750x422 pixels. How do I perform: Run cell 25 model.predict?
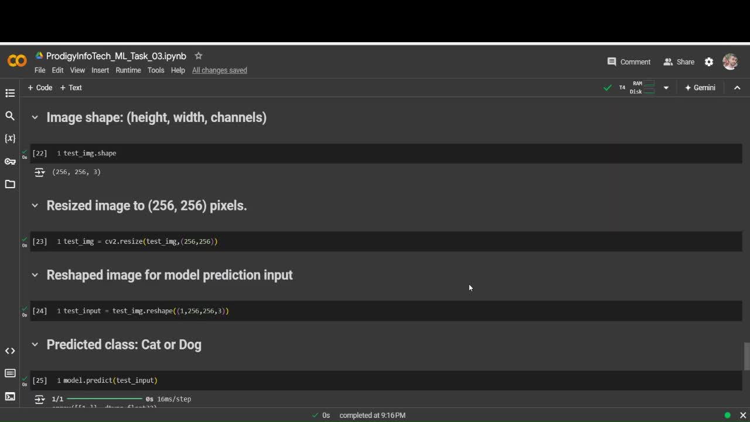(39, 380)
